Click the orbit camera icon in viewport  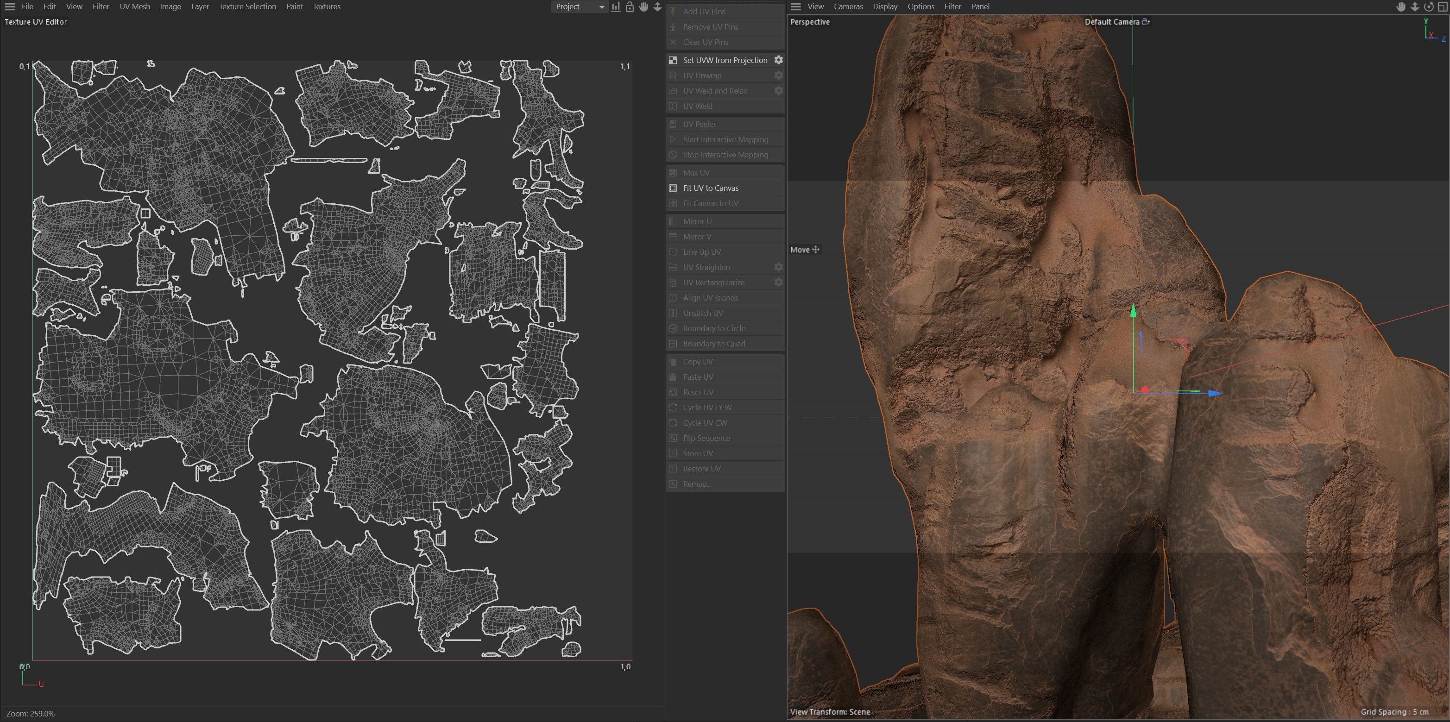1429,7
